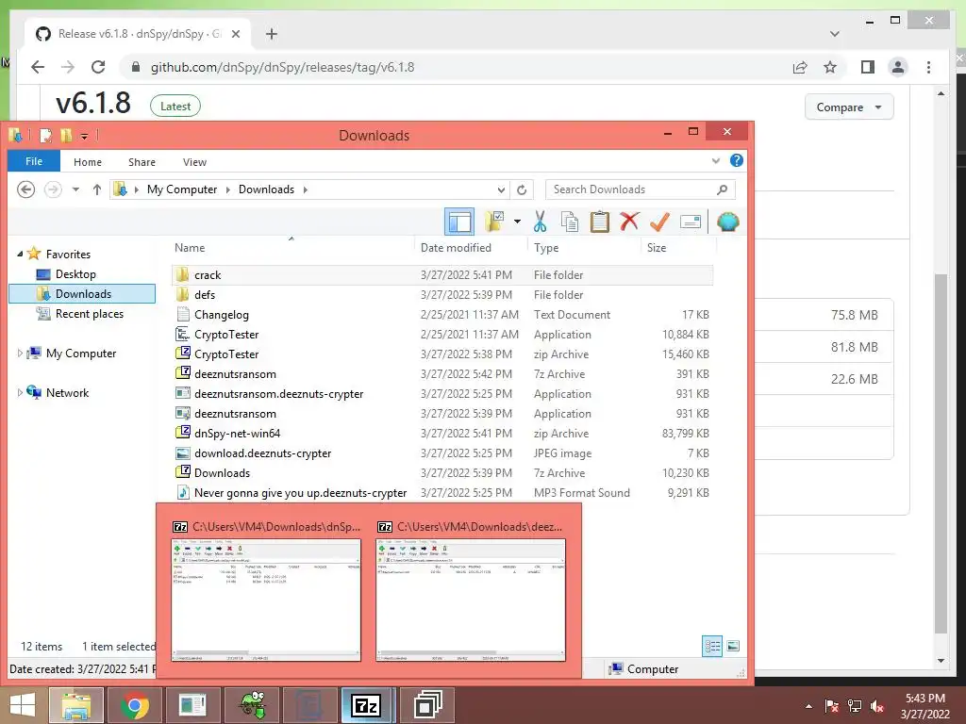
Task: Click the Explorer Help question mark icon
Action: click(736, 160)
